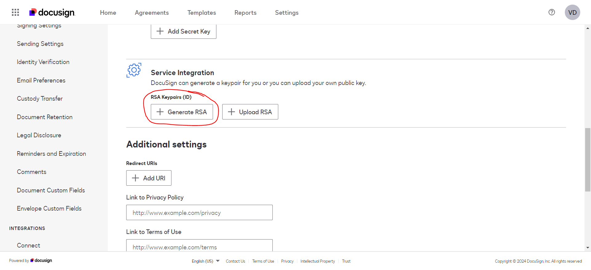Click the Privacy footer link
The image size is (591, 270).
tap(287, 261)
